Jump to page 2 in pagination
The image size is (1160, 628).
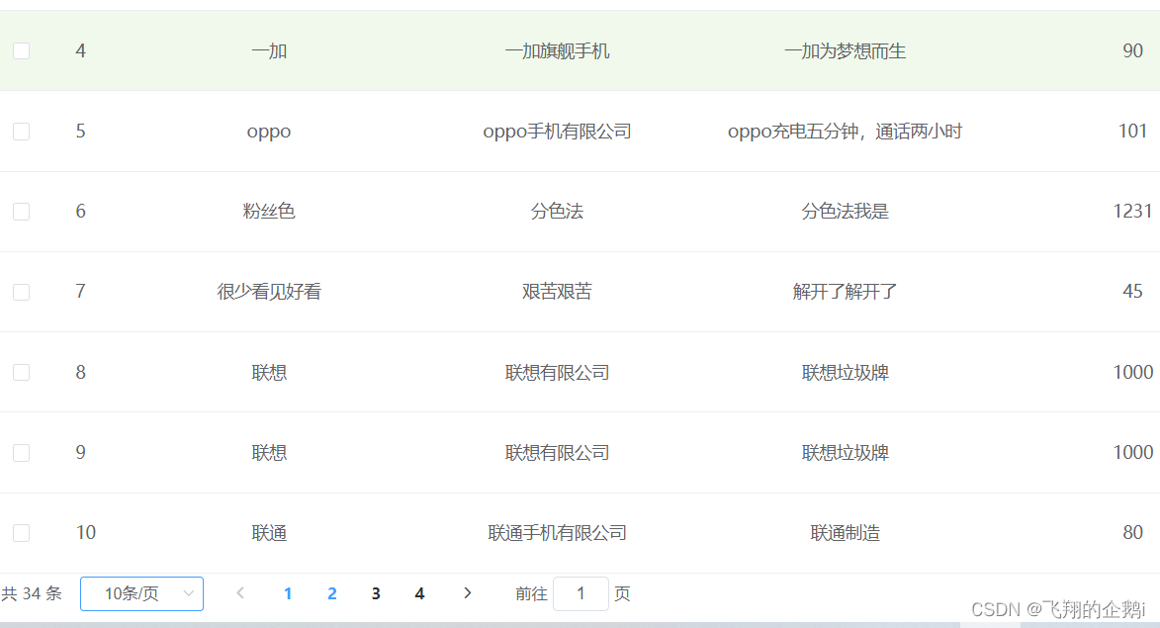(332, 594)
